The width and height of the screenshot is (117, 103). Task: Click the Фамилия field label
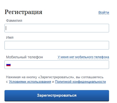[14, 21]
